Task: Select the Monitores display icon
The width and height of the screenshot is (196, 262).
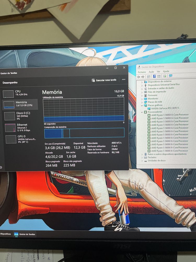Action: click(x=146, y=99)
